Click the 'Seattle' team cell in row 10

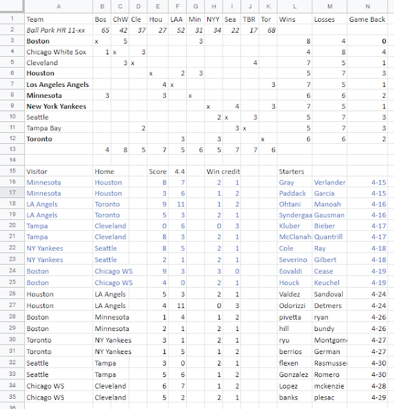59,117
